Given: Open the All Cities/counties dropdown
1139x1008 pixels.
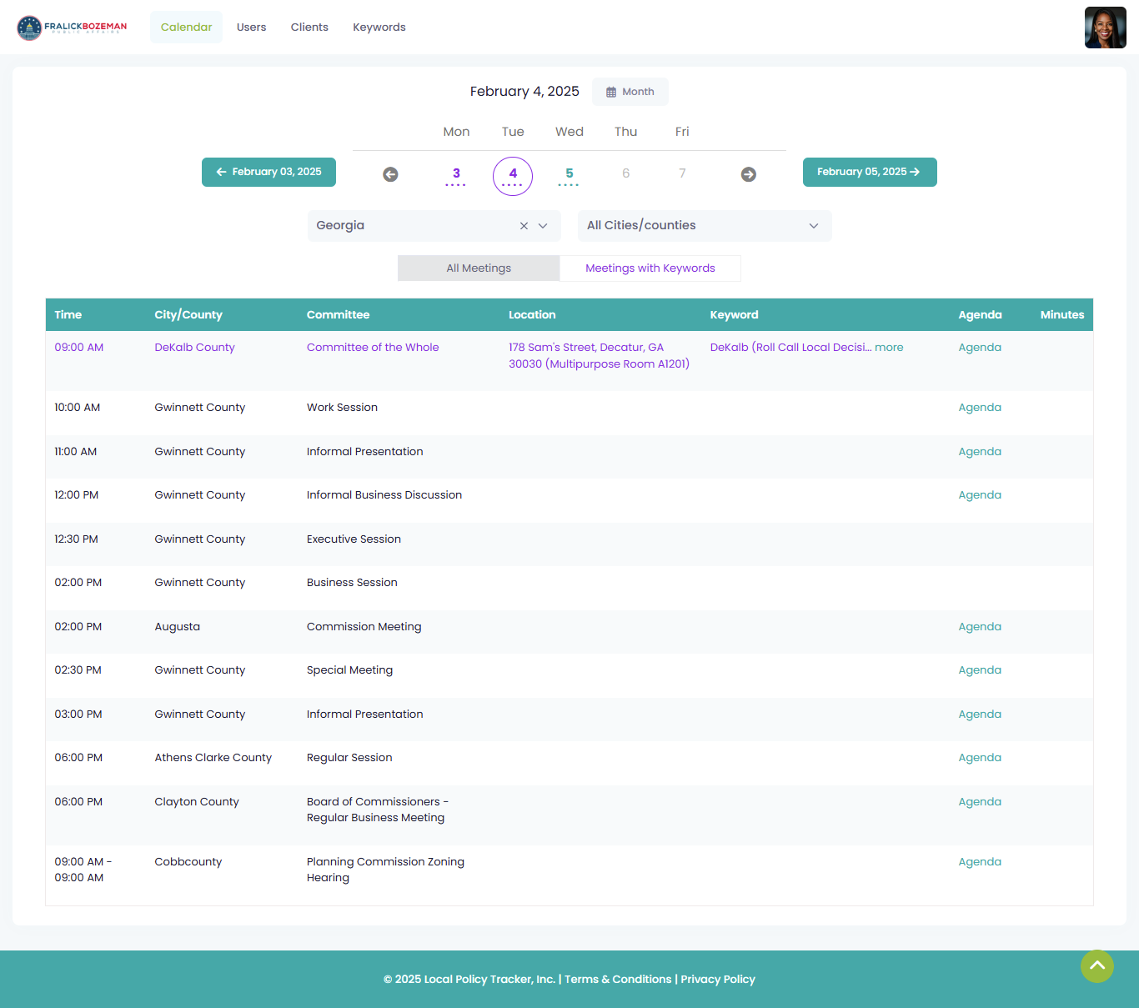Looking at the screenshot, I should pos(705,225).
